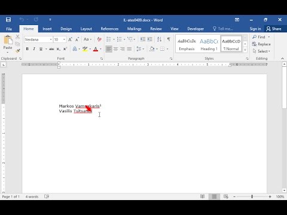Viewport: 287px width, 215px height.
Task: Toggle Strikethrough formatting
Action: [x=51, y=49]
